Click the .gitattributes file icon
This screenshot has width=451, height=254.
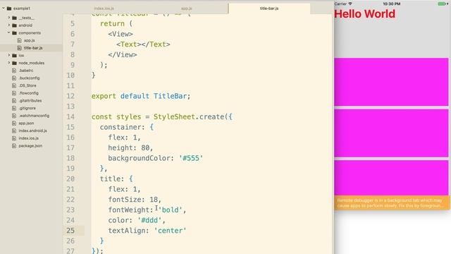14,100
